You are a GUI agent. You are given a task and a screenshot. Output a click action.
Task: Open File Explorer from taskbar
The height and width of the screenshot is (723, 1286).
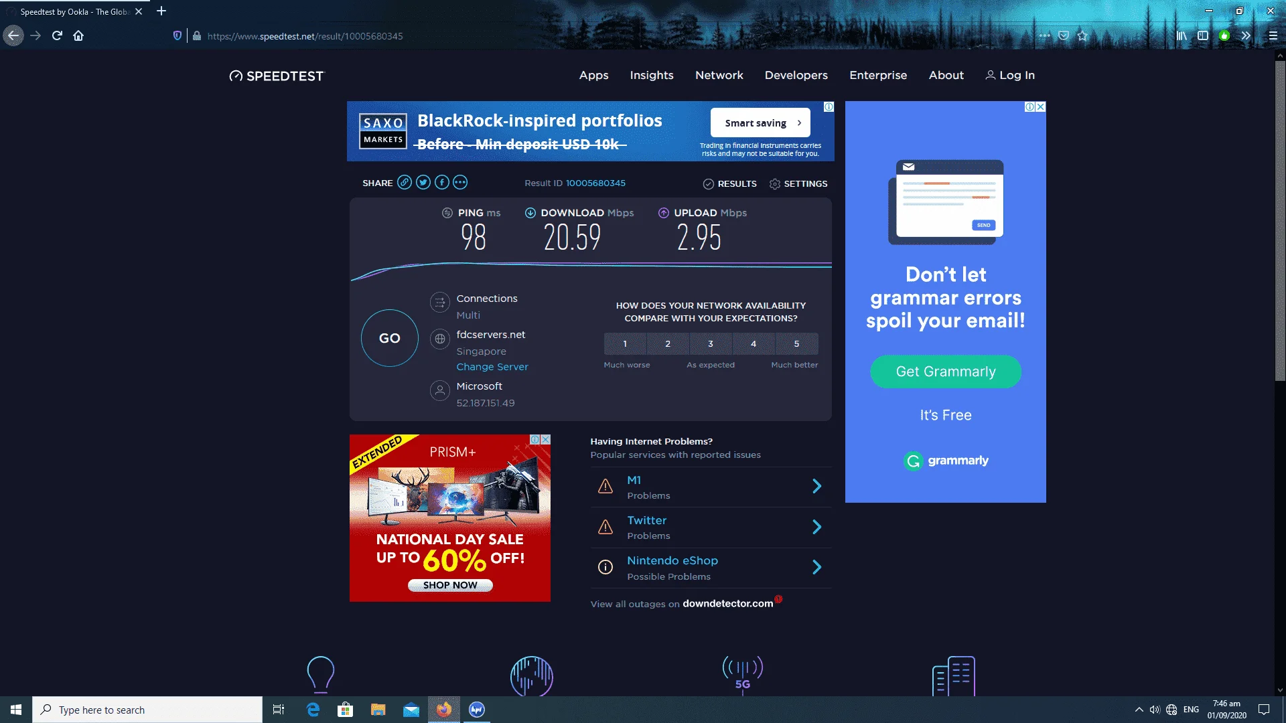pos(378,710)
